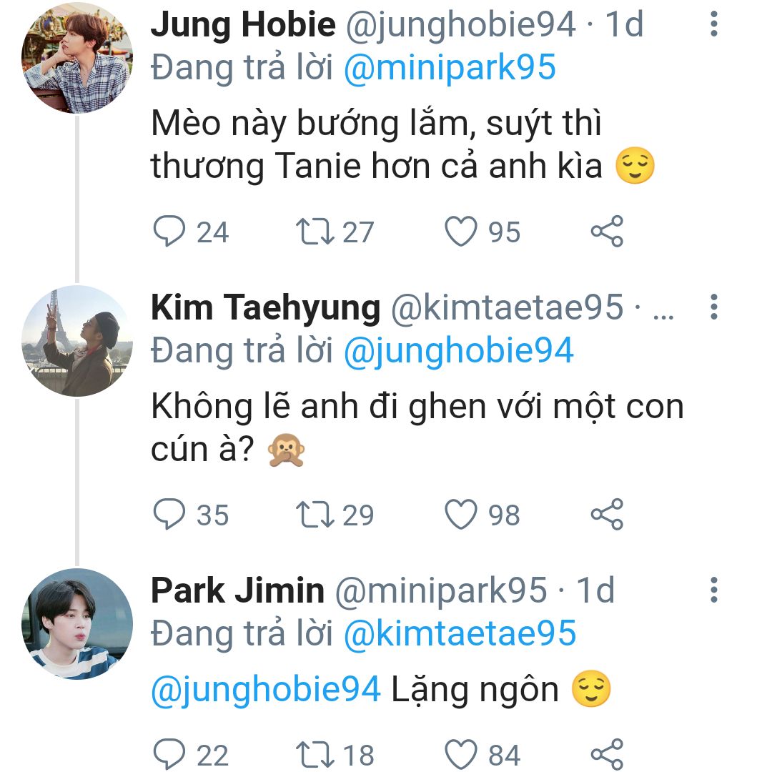Share Kim Taehyung's tweet
Screen dimensions: 772x772
[607, 515]
